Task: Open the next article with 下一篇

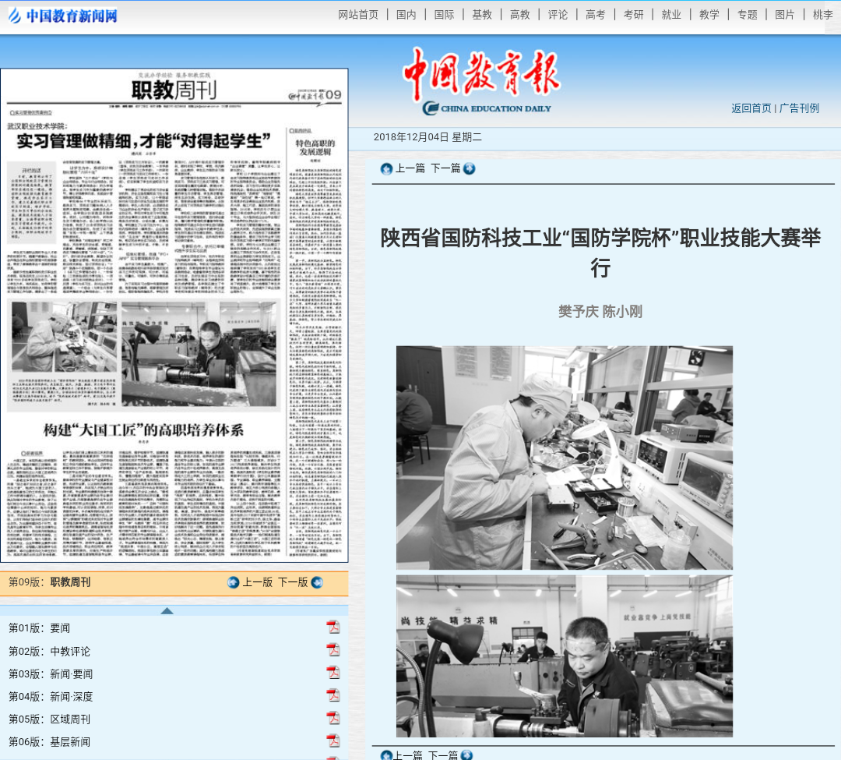Action: [x=446, y=168]
